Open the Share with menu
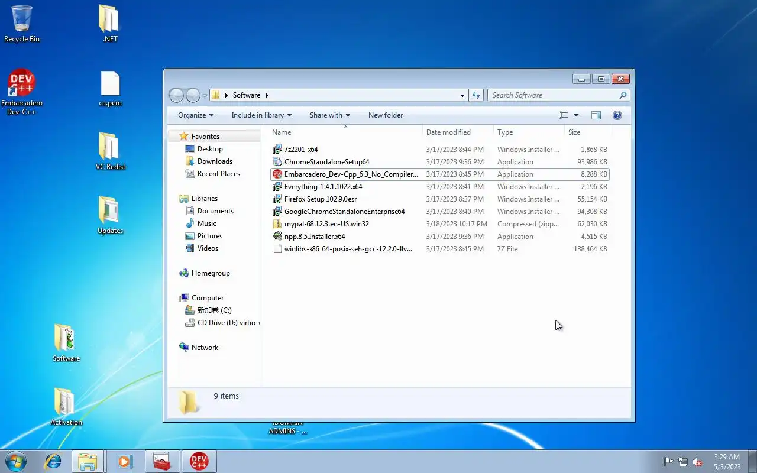The height and width of the screenshot is (473, 757). coord(330,115)
